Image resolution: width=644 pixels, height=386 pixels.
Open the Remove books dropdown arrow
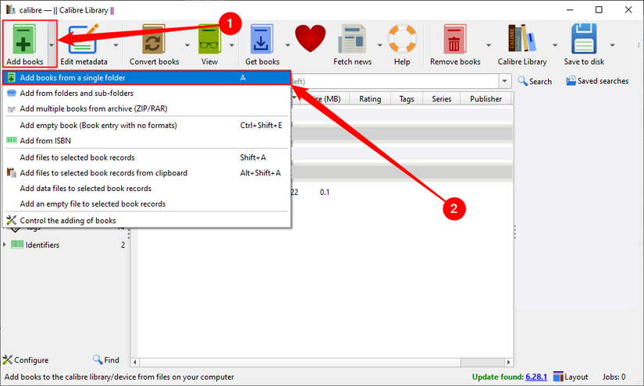tap(489, 44)
